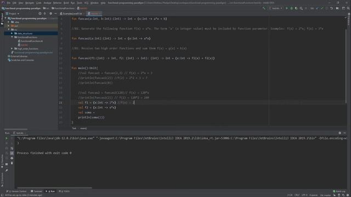Rerun program with green play icon in Run panel
The height and width of the screenshot is (197, 351).
(7, 138)
